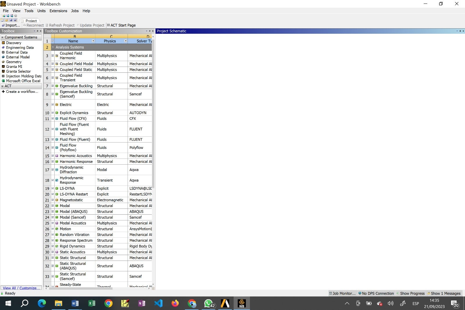The image size is (465, 310).
Task: Click the Open project folder icon
Action: point(7,20)
